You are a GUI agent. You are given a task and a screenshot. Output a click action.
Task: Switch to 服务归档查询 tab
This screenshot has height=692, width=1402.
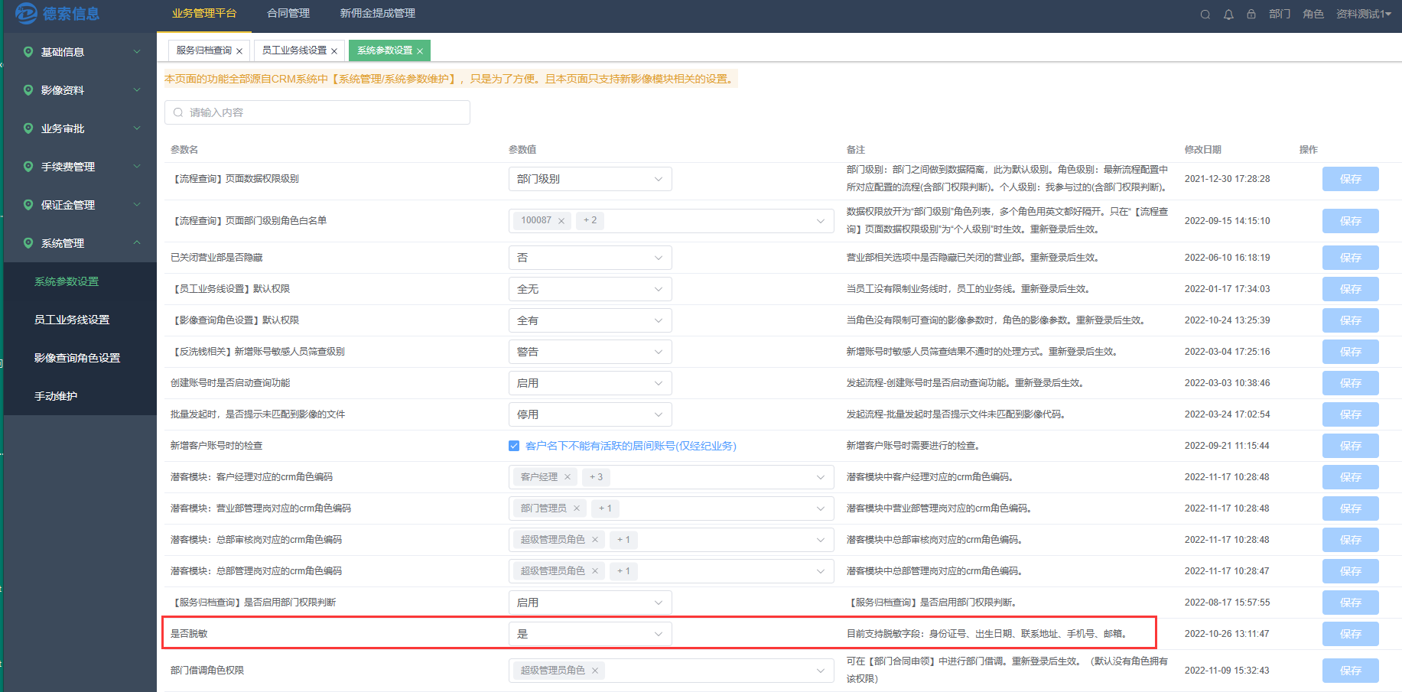click(x=204, y=50)
